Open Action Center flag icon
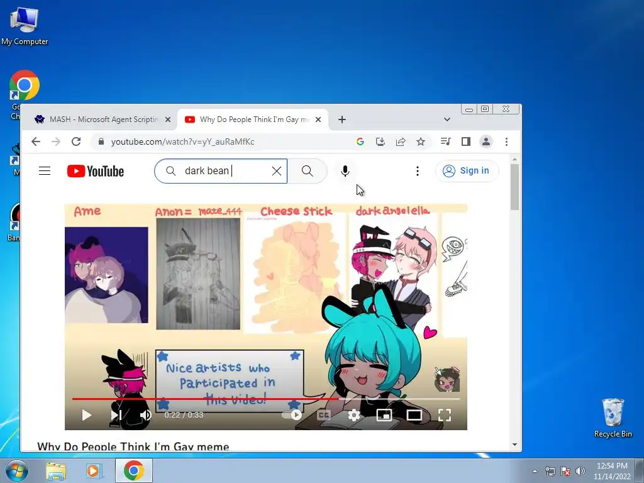The image size is (644, 483). [565, 471]
